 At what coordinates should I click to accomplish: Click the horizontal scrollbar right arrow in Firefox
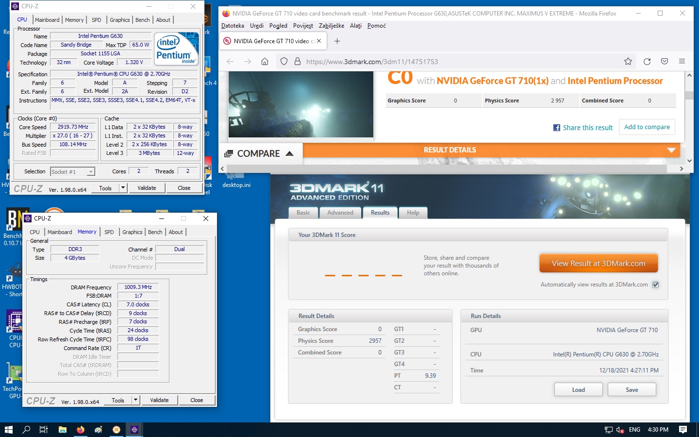click(x=682, y=168)
